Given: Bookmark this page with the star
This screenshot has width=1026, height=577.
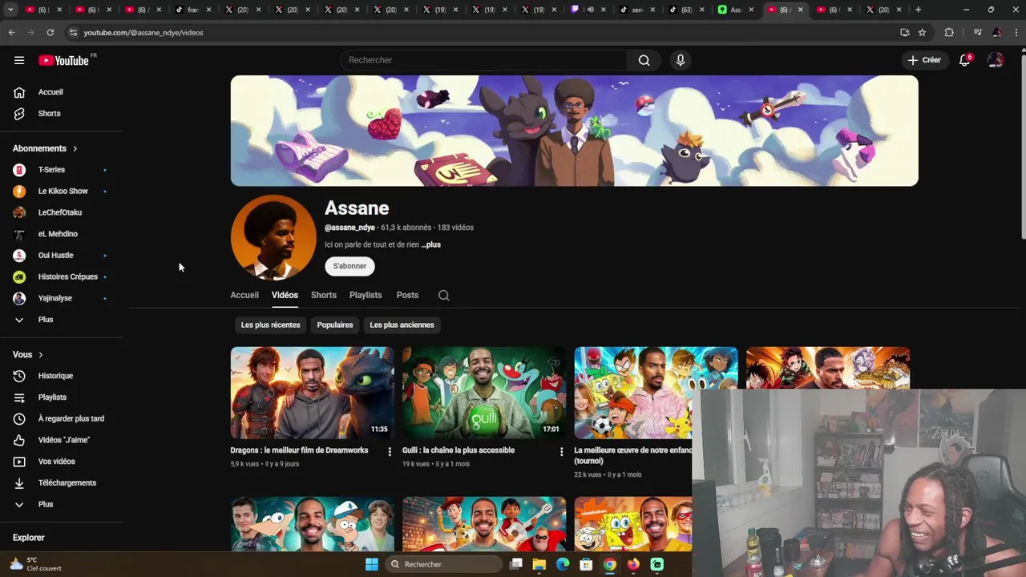Looking at the screenshot, I should coord(922,33).
